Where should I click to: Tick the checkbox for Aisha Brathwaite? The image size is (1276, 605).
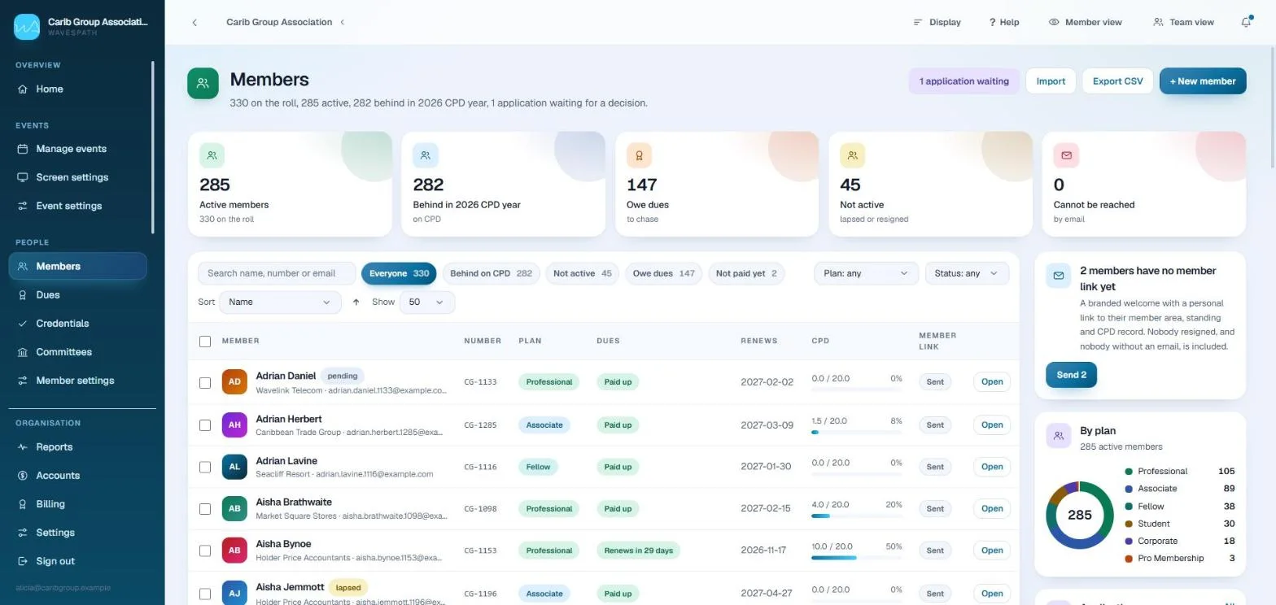[205, 509]
